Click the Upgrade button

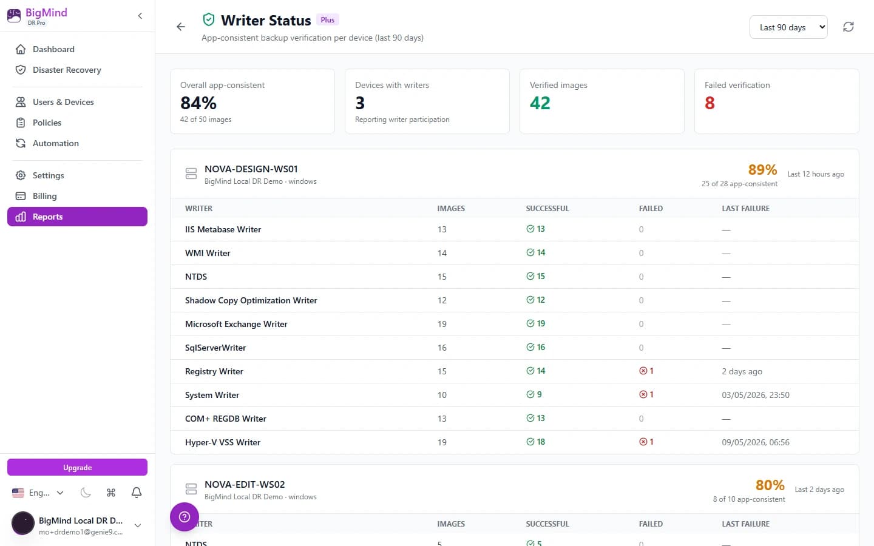(77, 467)
